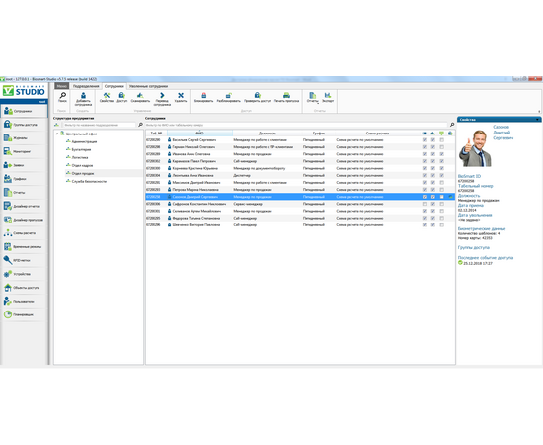This screenshot has height=445, width=543.
Task: Open the Планировщик sidebar section
Action: coord(24,314)
